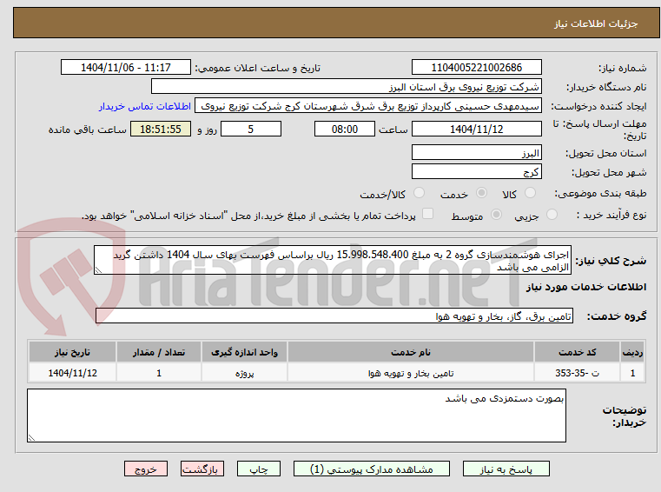Click the row number cell 1
This screenshot has height=492, width=661.
(x=632, y=373)
